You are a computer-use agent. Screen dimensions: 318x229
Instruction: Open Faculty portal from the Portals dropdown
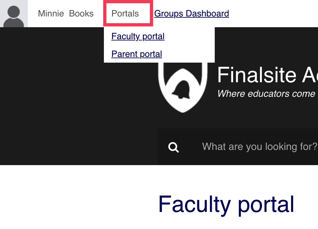[x=138, y=36]
